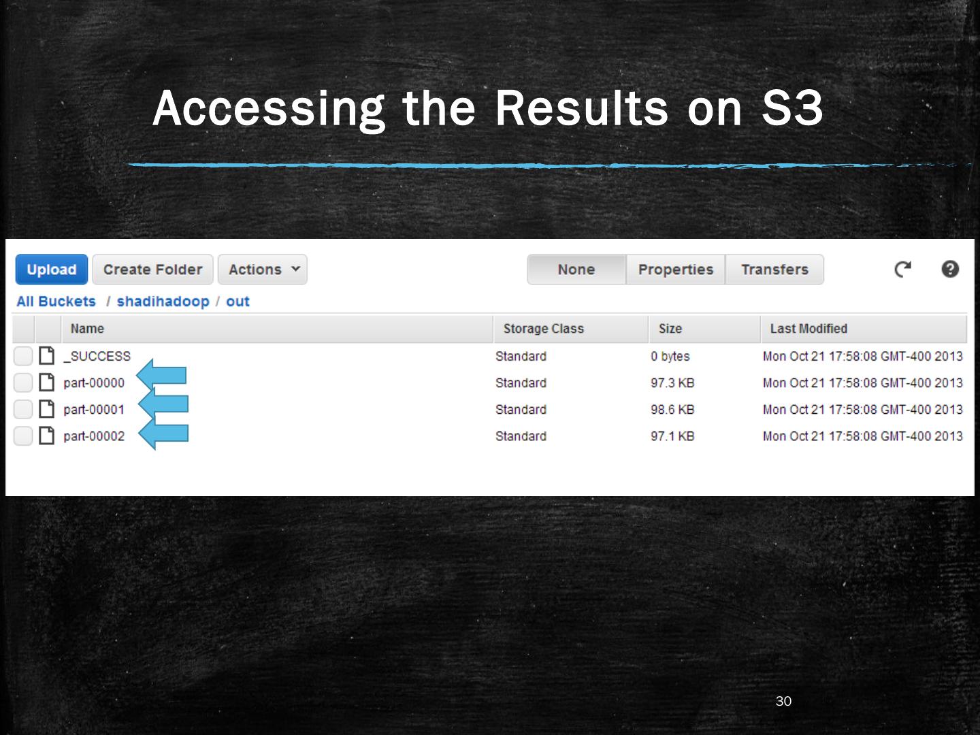
Task: Click the Upload button
Action: 52,269
